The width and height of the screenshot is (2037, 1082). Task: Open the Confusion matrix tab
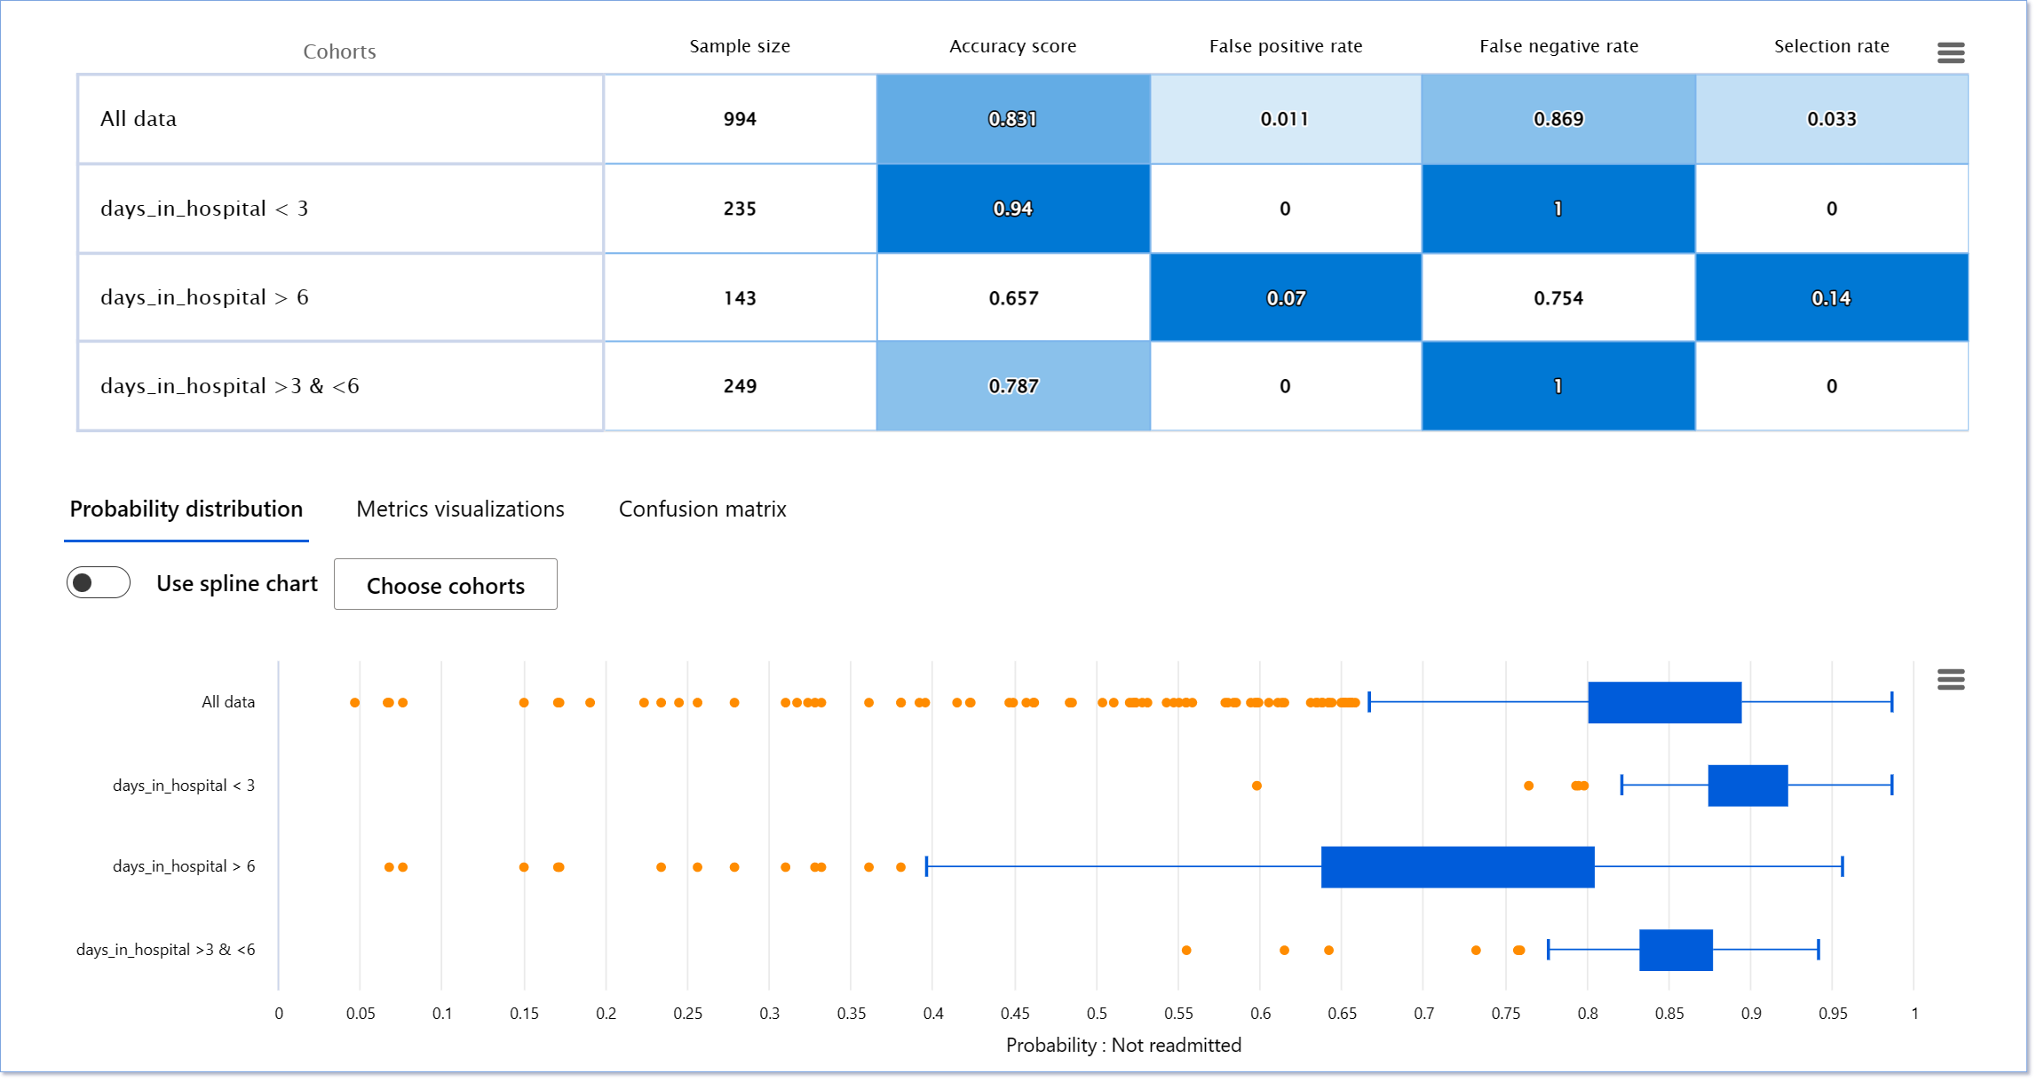(x=701, y=509)
